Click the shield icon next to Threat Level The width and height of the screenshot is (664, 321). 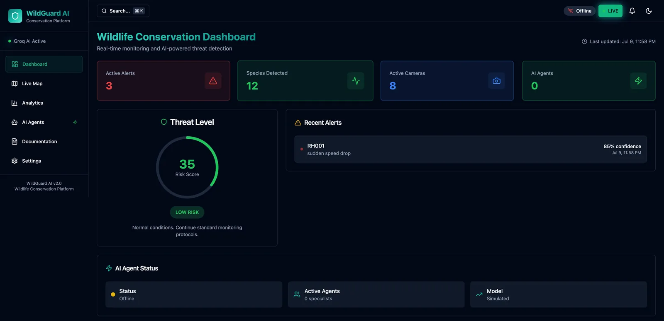coord(164,122)
